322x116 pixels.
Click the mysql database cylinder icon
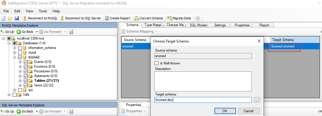click(x=25, y=52)
